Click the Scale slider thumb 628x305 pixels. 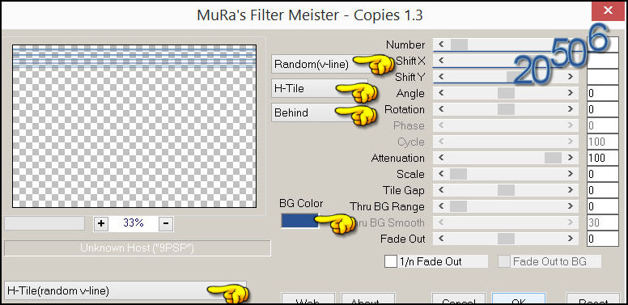458,174
